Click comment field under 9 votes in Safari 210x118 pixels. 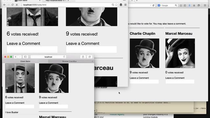(x=53, y=107)
